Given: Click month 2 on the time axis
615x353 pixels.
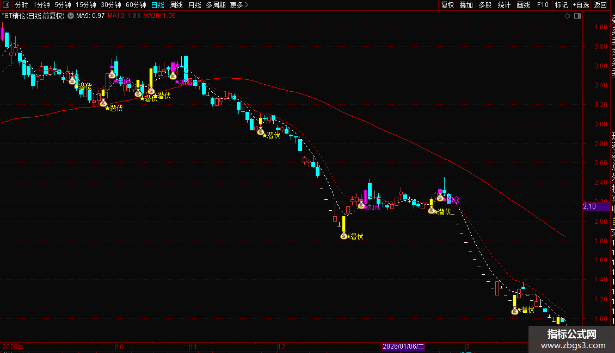Looking at the screenshot, I should (468, 346).
